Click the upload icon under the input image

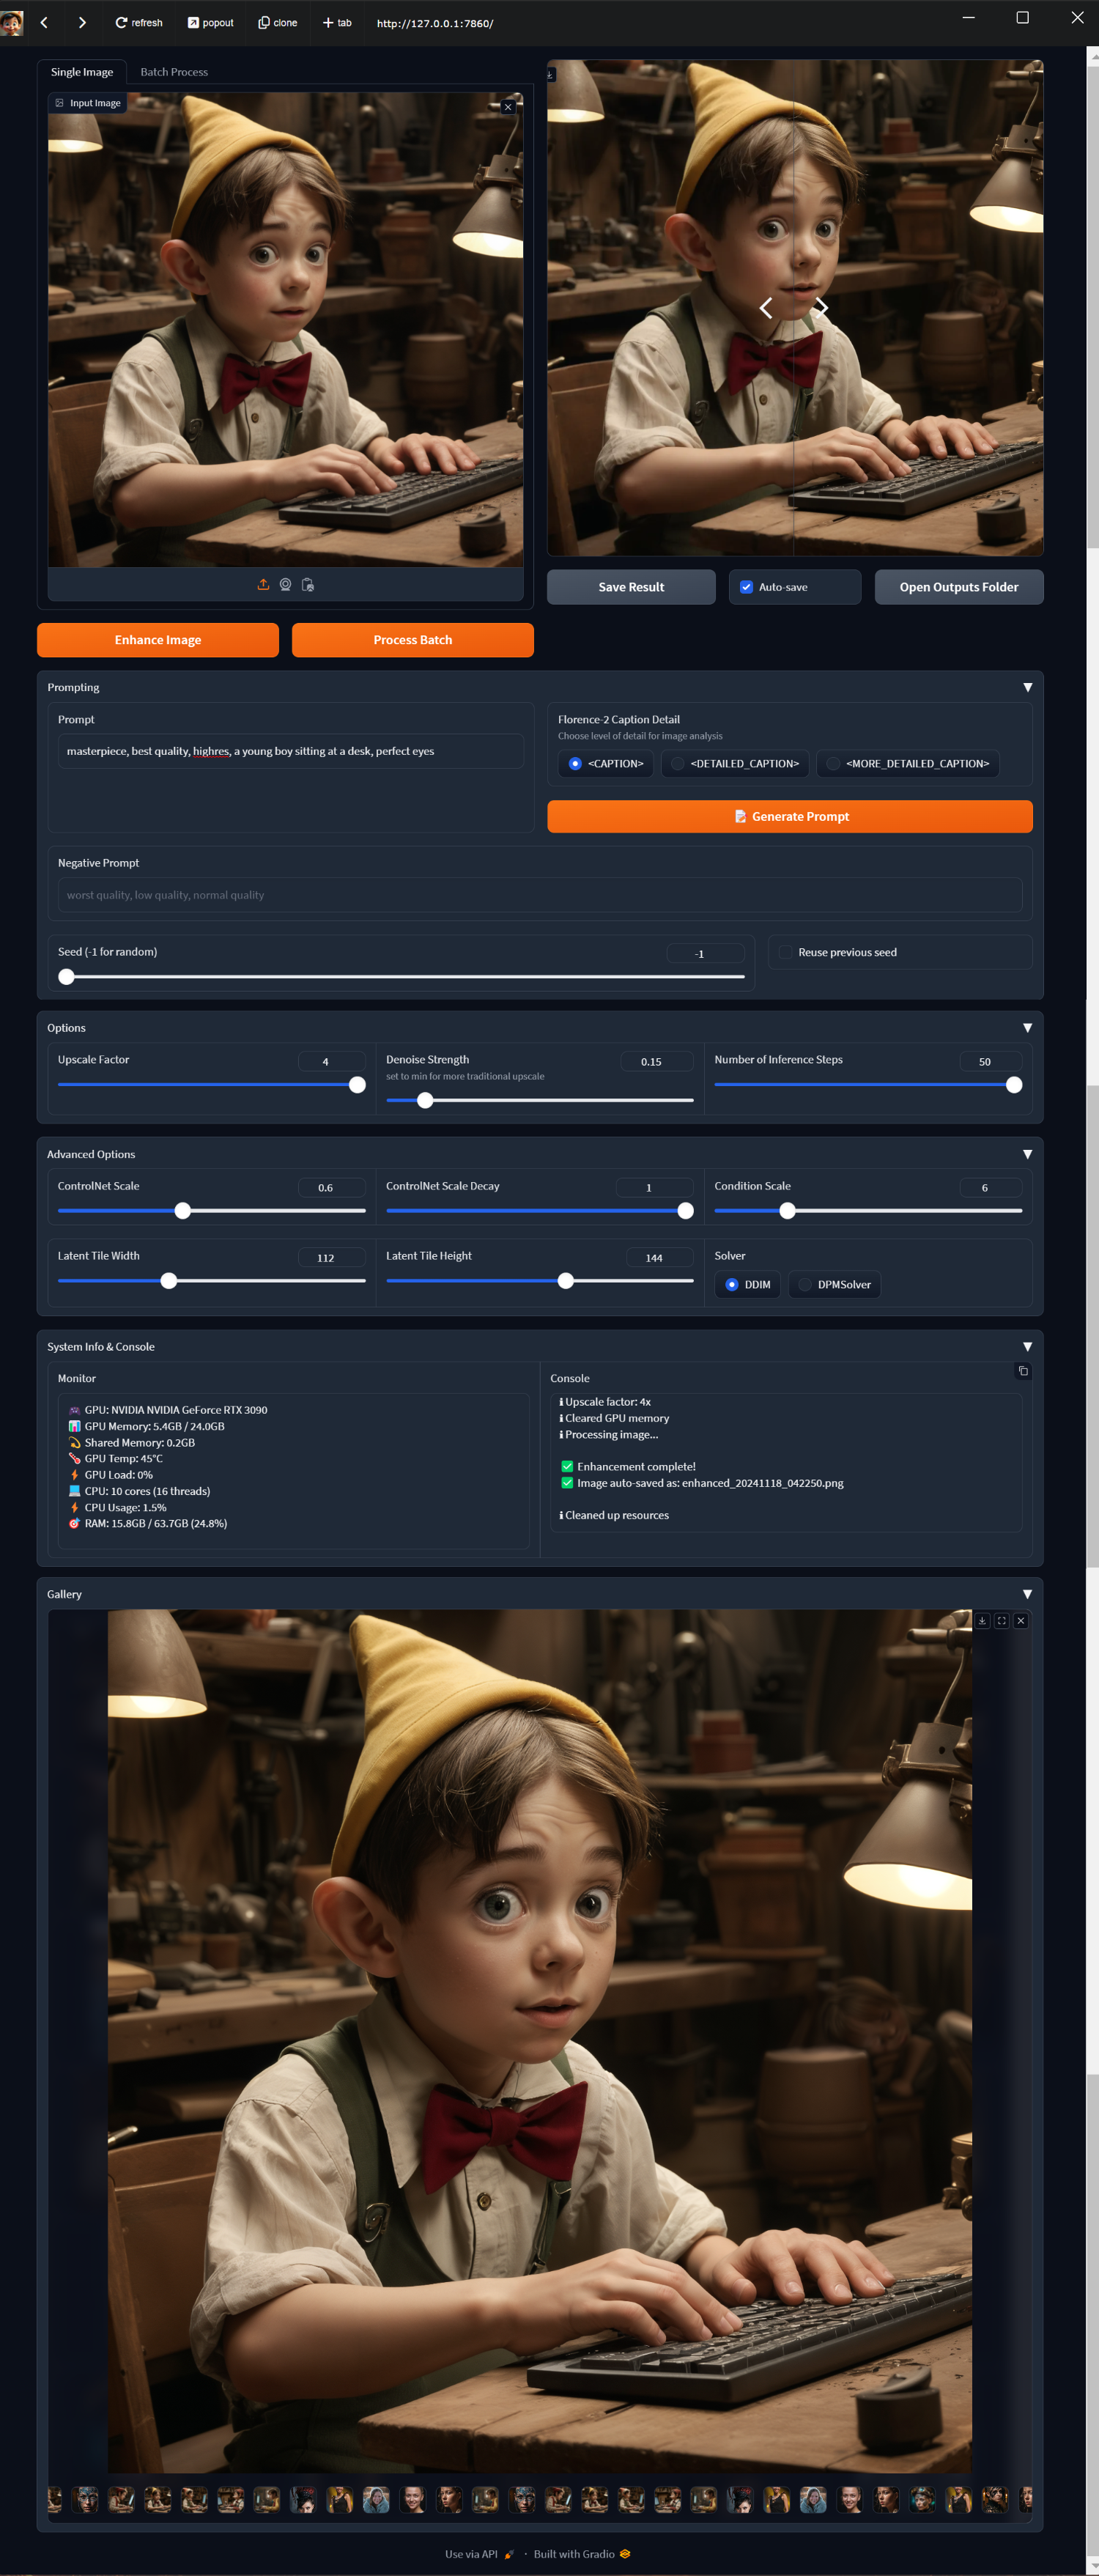(x=263, y=584)
